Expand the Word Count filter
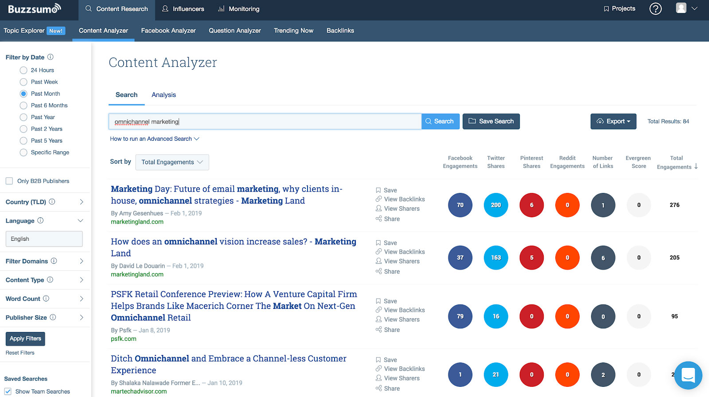 pyautogui.click(x=82, y=299)
